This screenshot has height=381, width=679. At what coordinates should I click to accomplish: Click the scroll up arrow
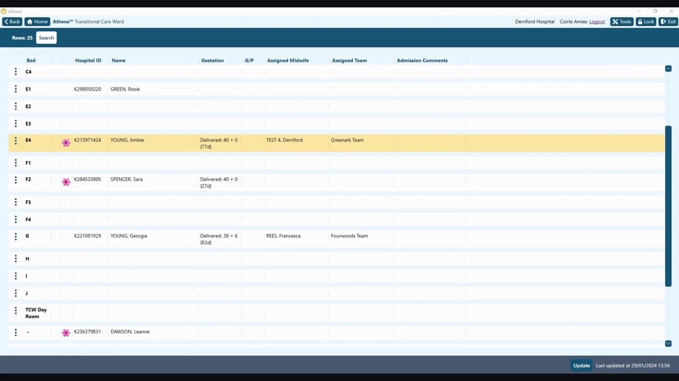pyautogui.click(x=668, y=68)
